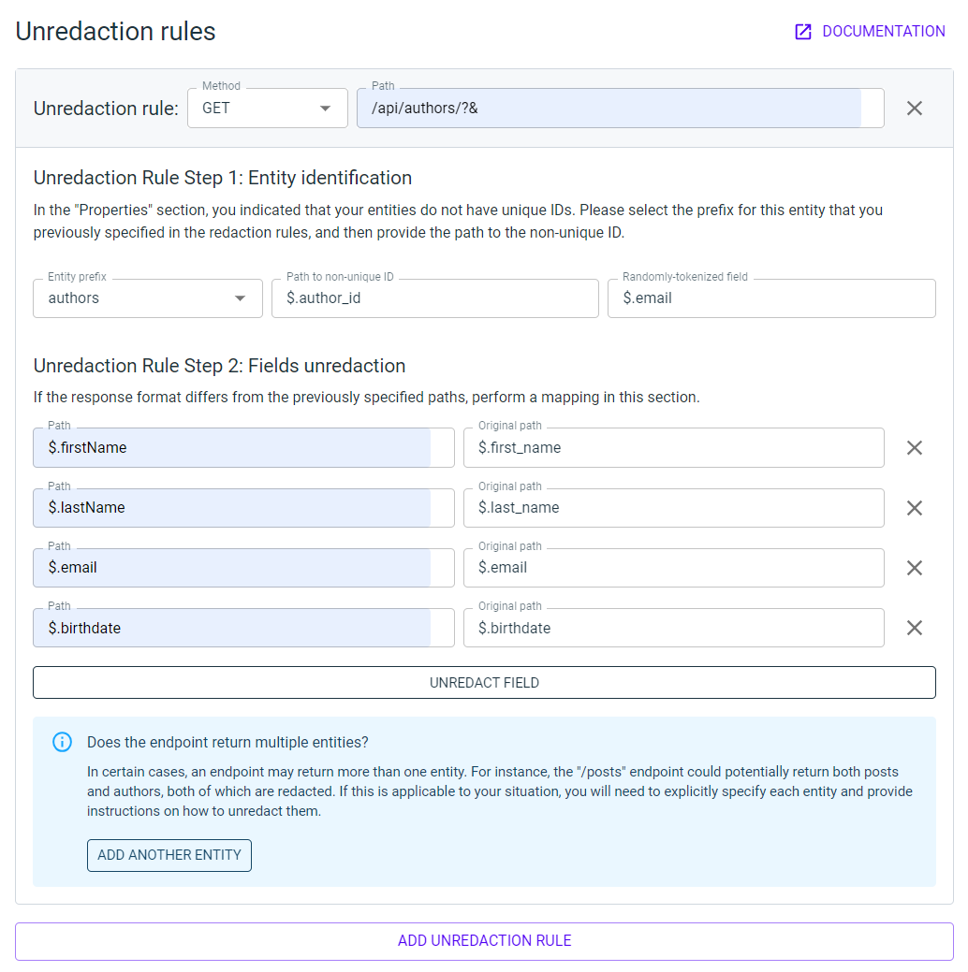Focus the Path to non-unique ID field
This screenshot has width=968, height=972.
point(435,298)
